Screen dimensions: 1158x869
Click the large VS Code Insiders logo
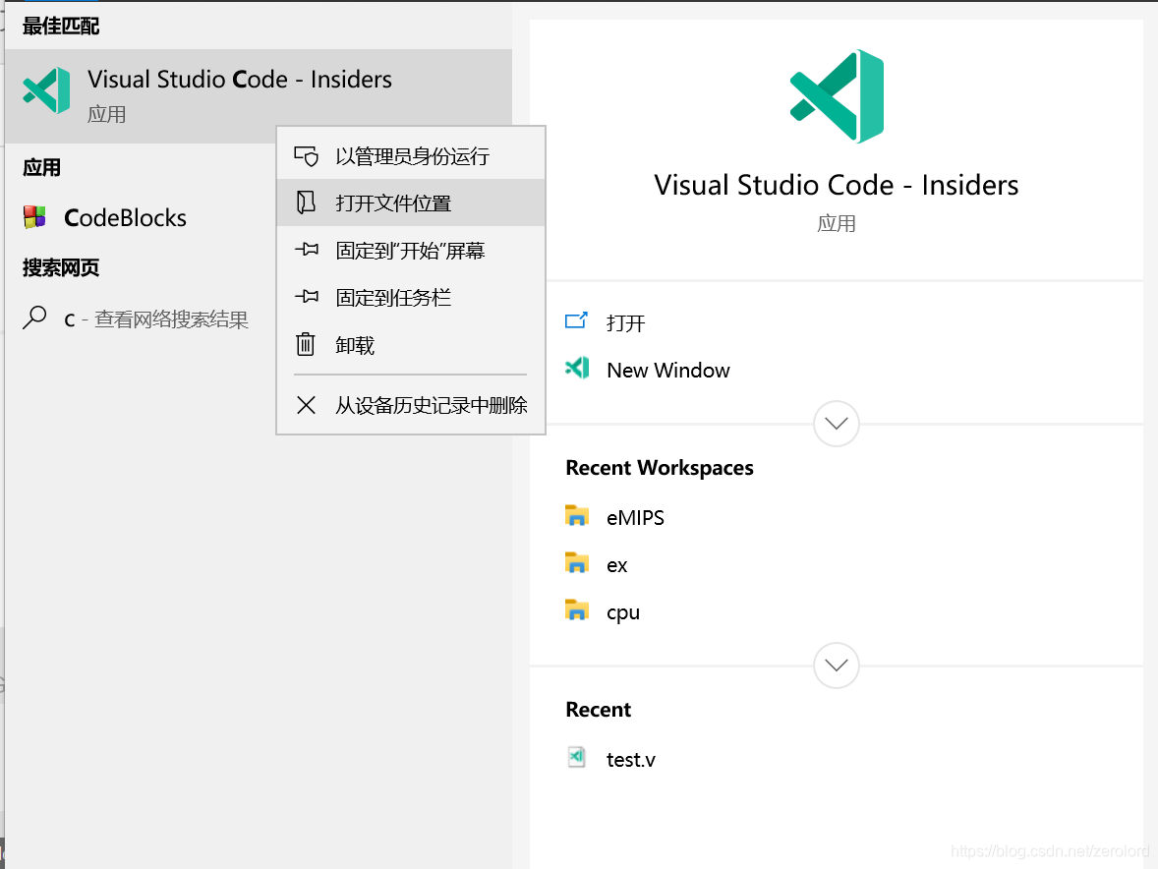point(837,95)
